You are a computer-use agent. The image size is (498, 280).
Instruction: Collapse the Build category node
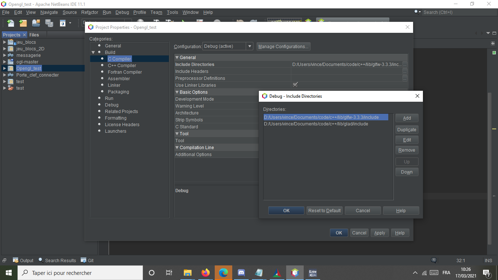click(x=93, y=52)
